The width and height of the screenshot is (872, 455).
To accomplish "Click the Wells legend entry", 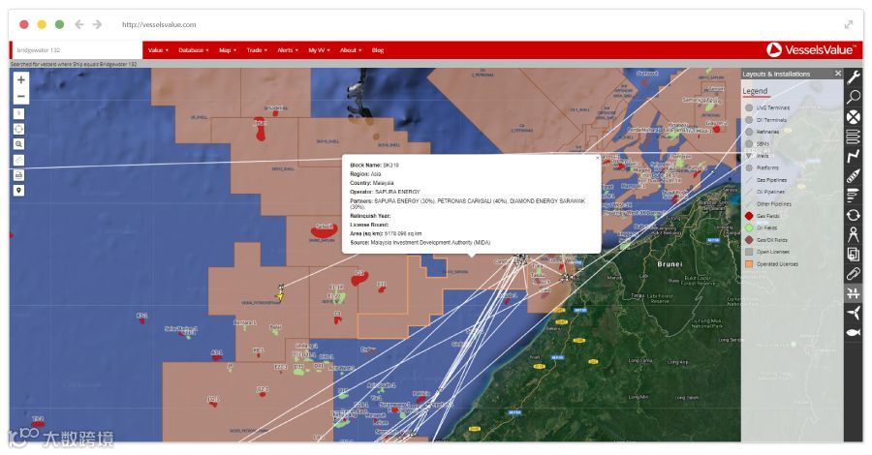I will click(758, 156).
